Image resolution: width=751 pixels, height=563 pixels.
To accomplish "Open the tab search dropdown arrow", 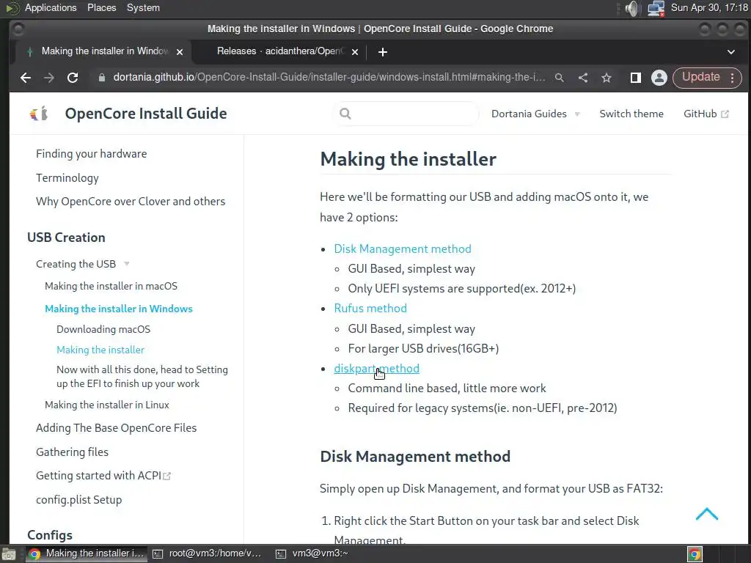I will 730,51.
